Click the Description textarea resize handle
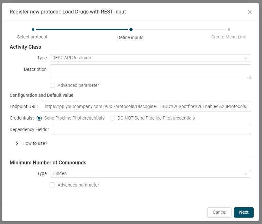 (x=249, y=77)
